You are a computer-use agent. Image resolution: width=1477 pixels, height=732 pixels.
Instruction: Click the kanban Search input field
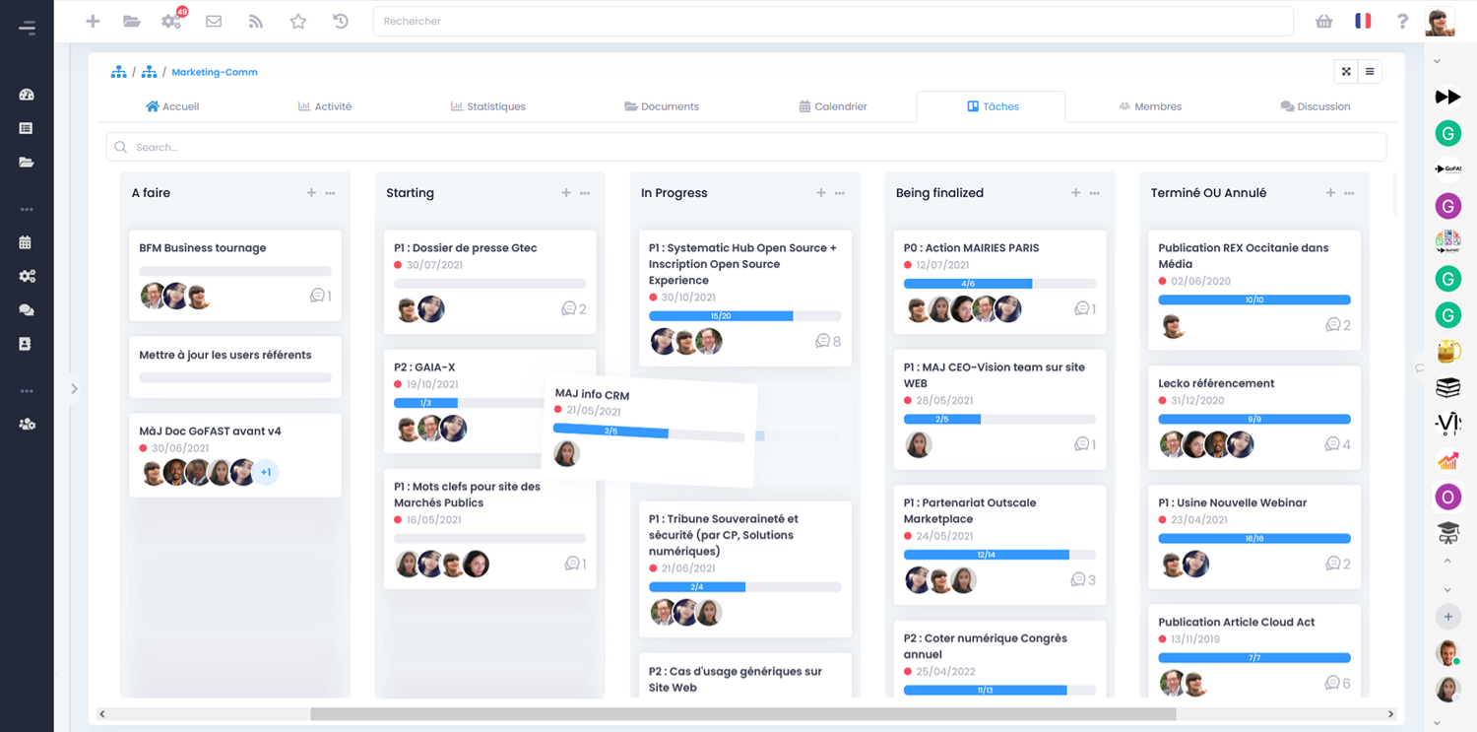tap(745, 147)
